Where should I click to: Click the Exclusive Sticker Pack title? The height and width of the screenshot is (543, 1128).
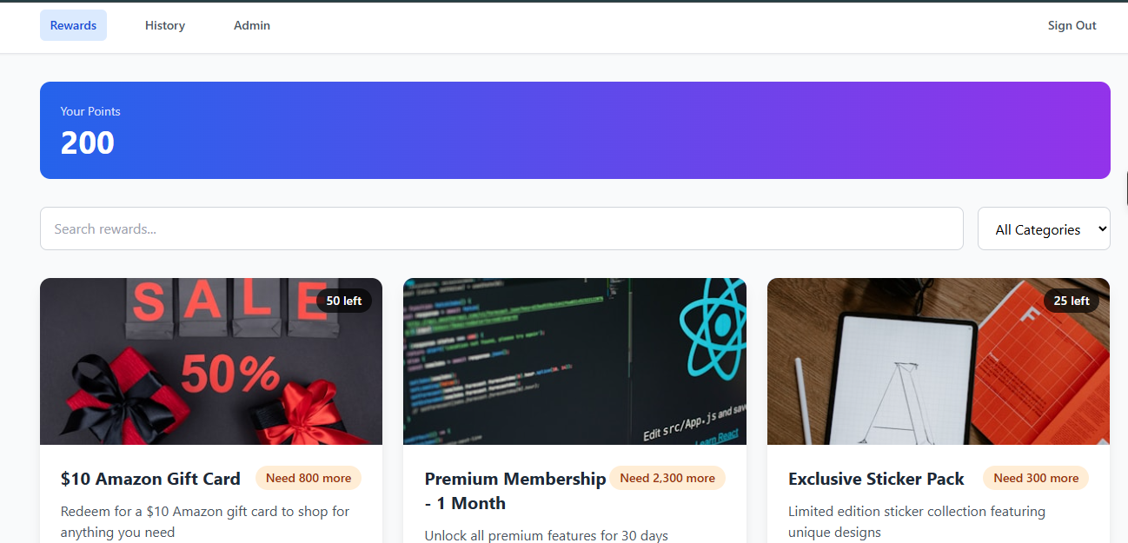[876, 479]
